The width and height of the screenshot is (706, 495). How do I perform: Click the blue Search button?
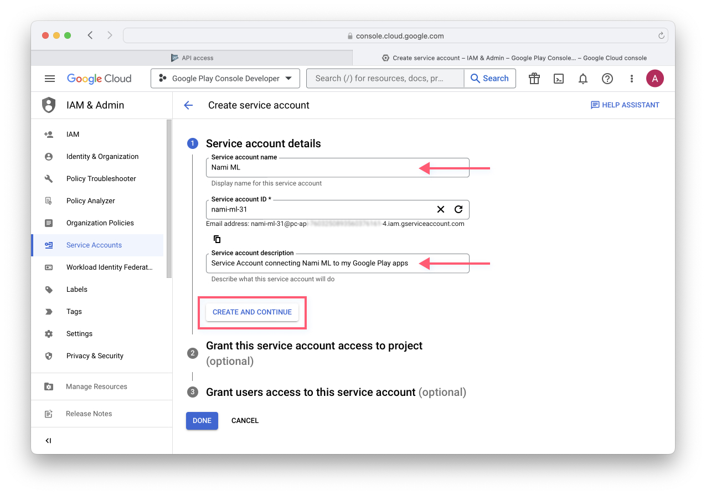click(x=489, y=79)
